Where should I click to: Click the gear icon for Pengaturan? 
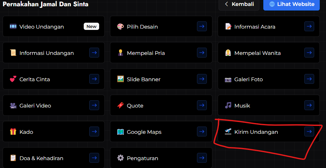point(120,158)
